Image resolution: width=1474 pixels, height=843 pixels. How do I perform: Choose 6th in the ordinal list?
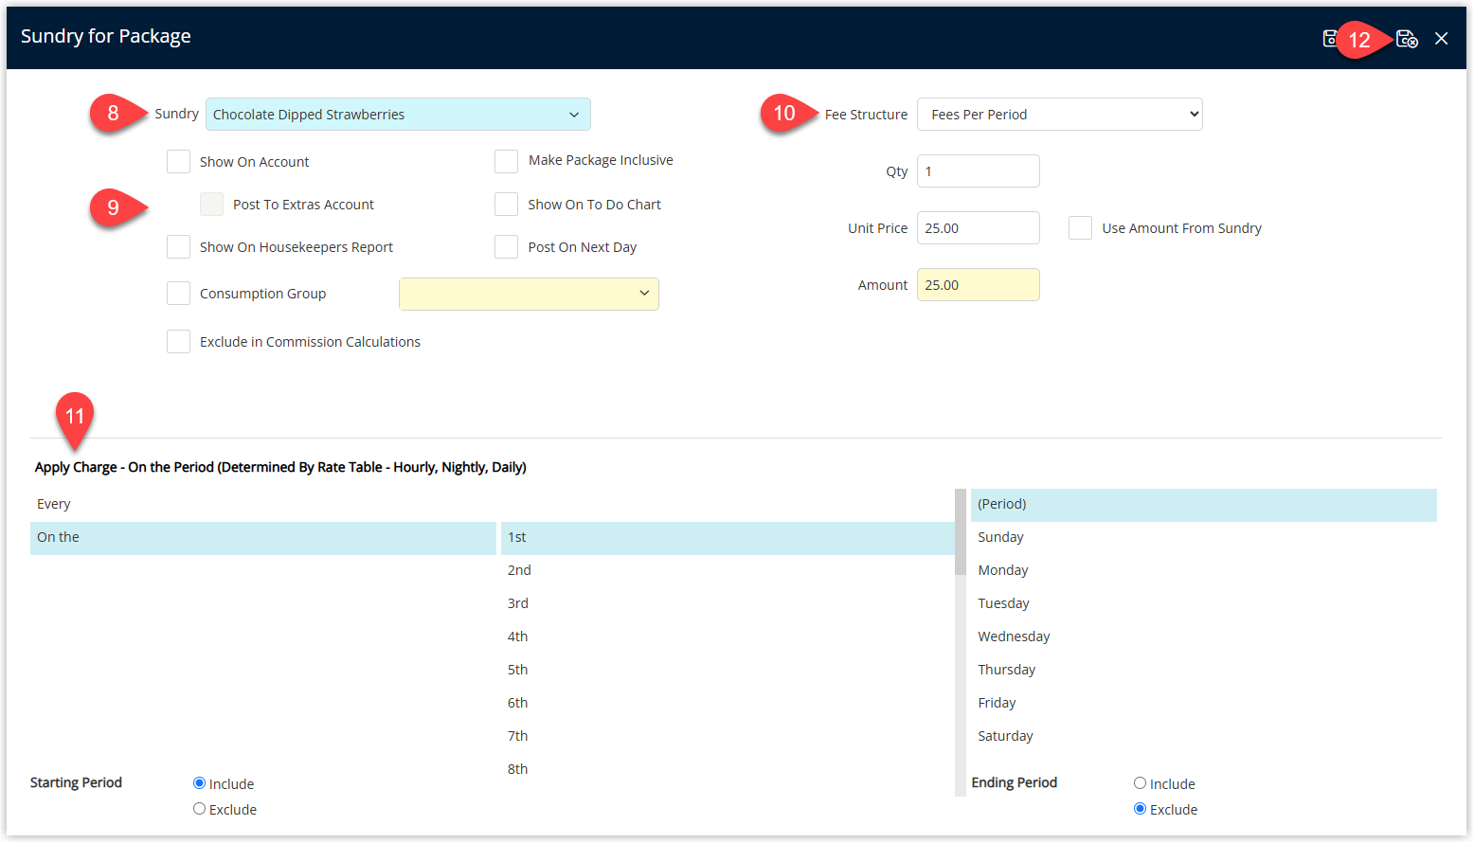(728, 704)
